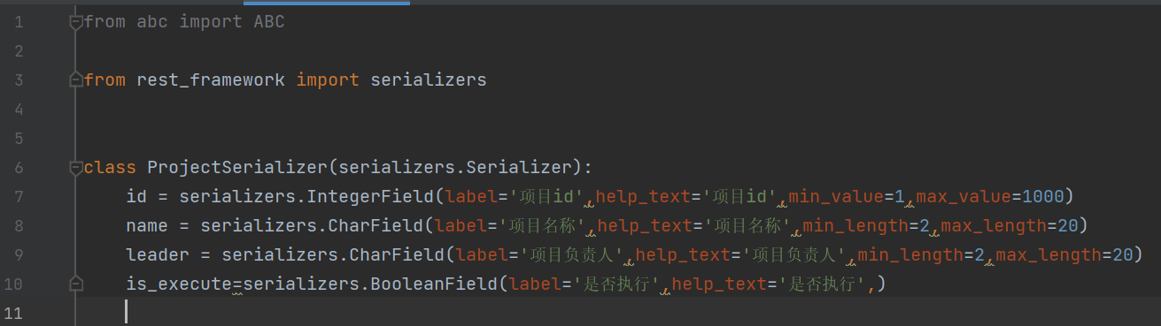Click the is_execute variable with warning underline
This screenshot has height=326, width=1161.
point(179,284)
